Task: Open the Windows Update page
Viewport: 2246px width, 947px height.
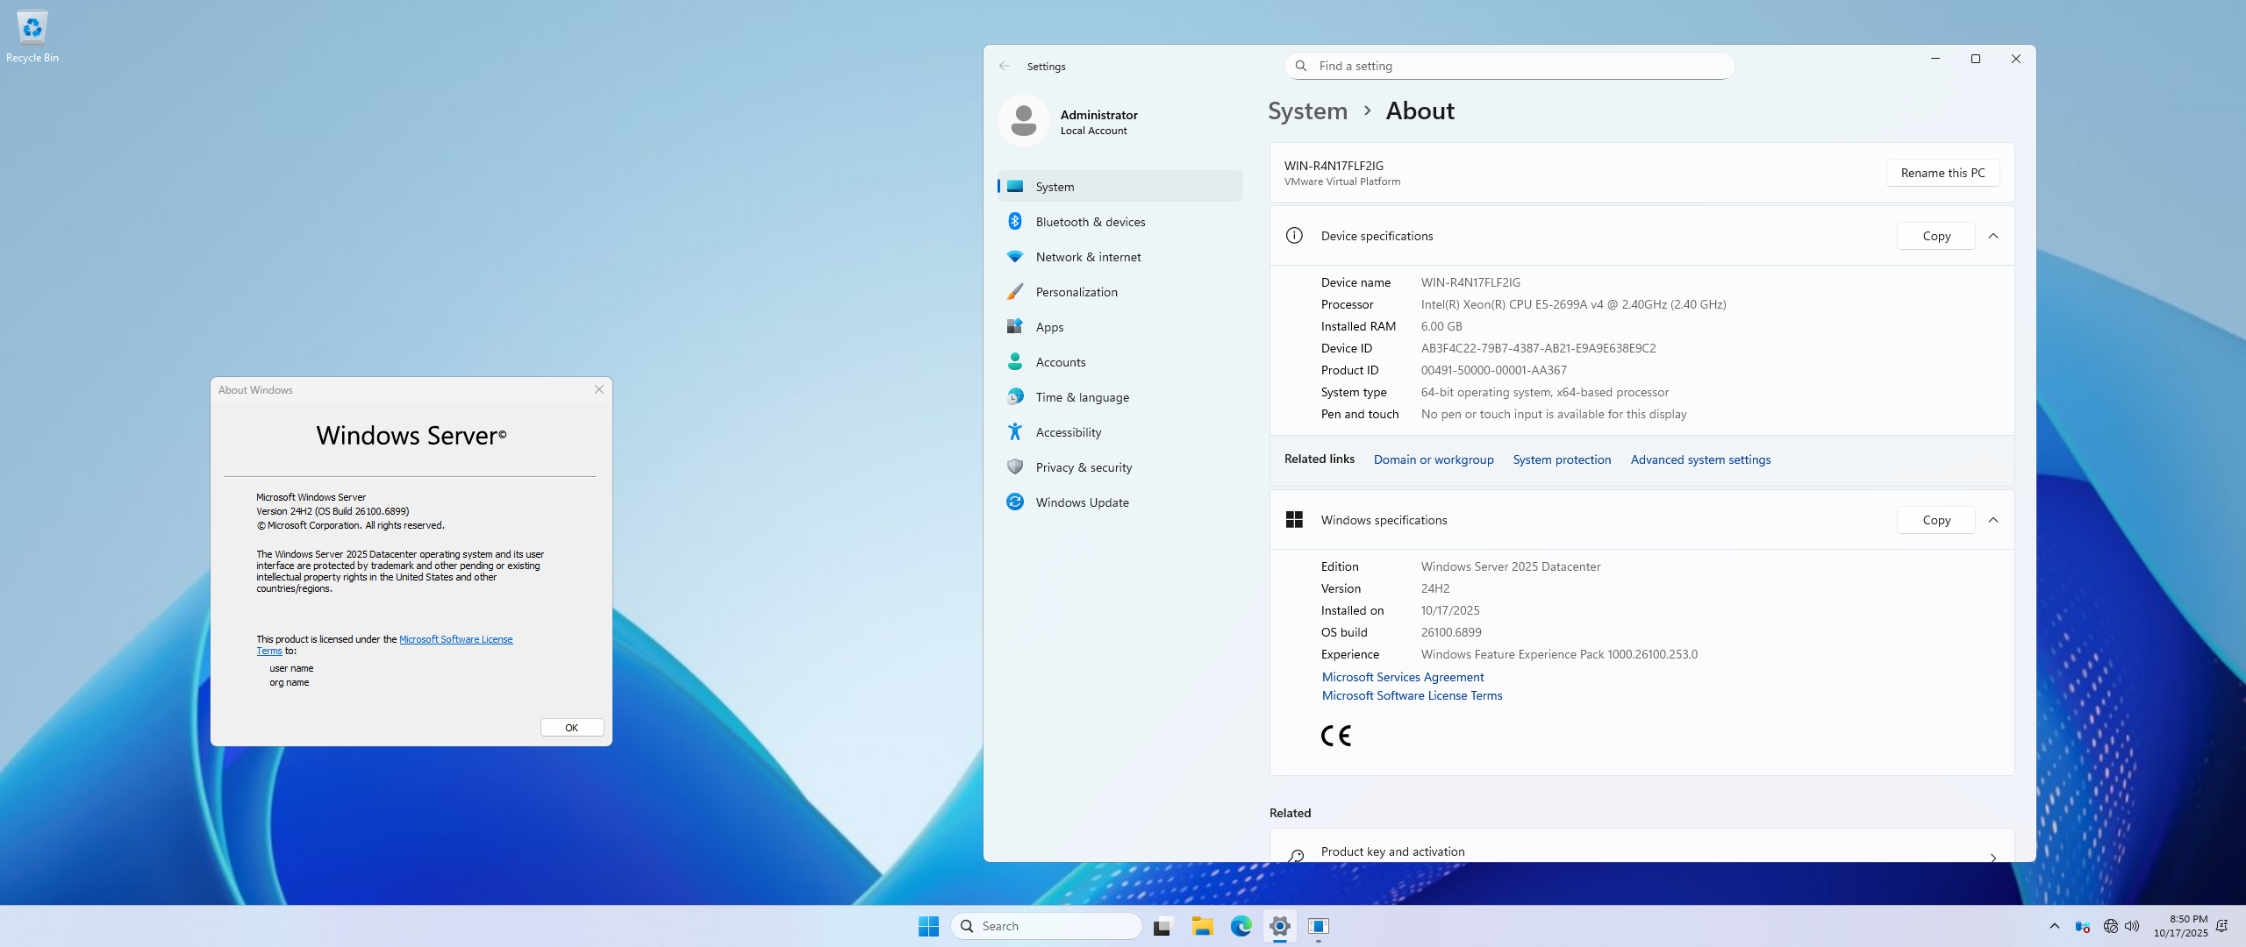Action: (x=1082, y=502)
